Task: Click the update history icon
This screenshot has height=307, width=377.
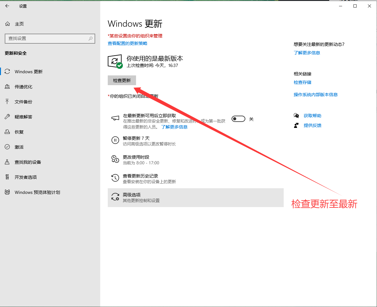Action: tap(115, 178)
